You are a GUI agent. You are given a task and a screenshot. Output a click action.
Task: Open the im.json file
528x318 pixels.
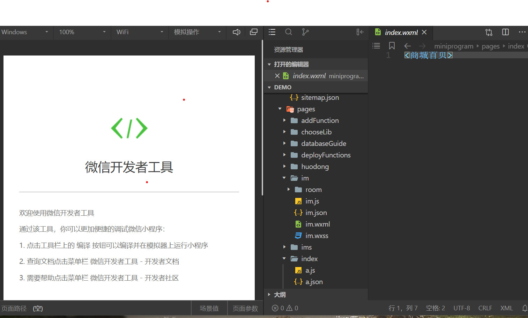tap(316, 213)
